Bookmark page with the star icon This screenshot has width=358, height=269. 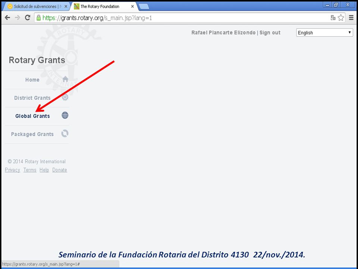point(340,18)
